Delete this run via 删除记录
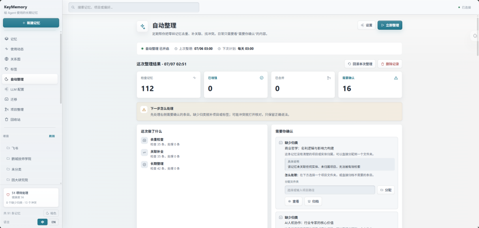The image size is (479, 228). [x=390, y=64]
